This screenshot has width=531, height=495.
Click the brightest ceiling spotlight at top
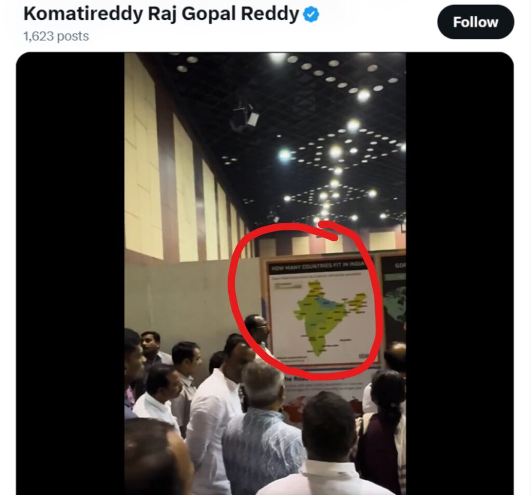point(277,58)
